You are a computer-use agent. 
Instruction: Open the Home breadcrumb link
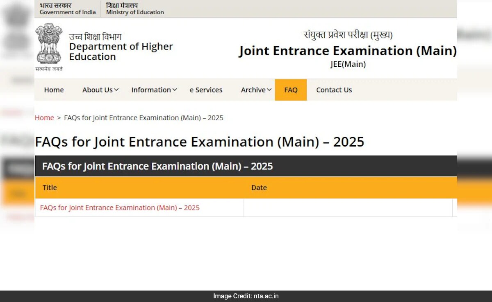[x=44, y=117]
